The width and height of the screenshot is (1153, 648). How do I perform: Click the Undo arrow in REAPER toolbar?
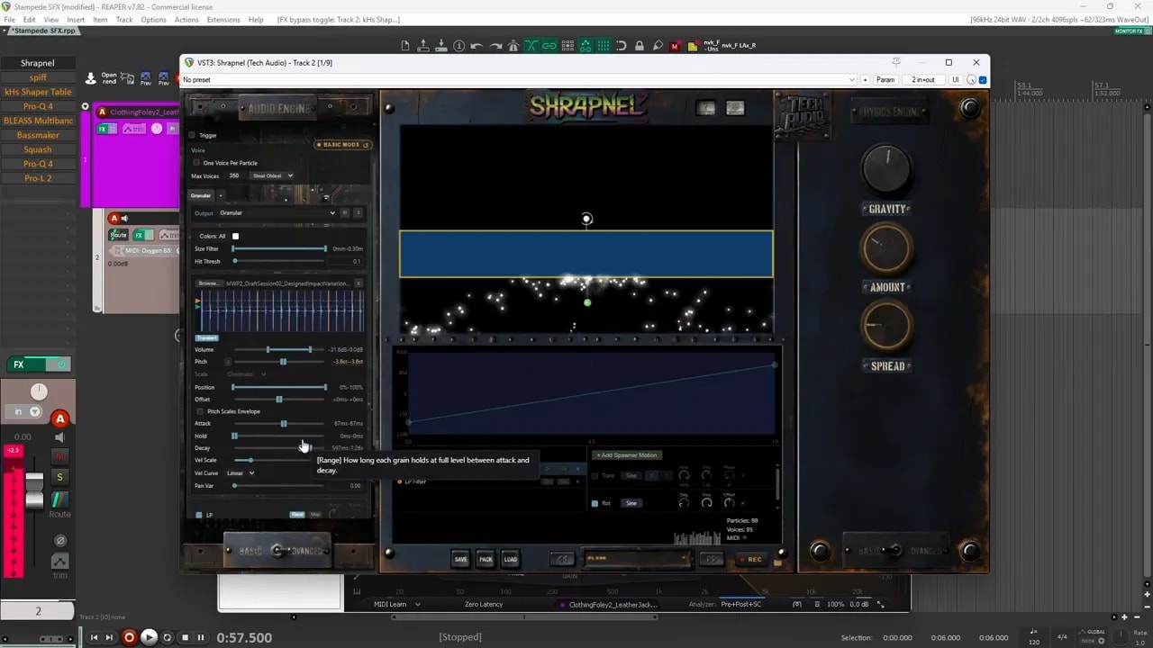[477, 46]
